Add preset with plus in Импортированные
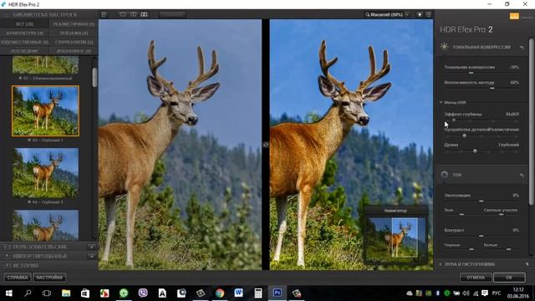The image size is (535, 301). (92, 256)
